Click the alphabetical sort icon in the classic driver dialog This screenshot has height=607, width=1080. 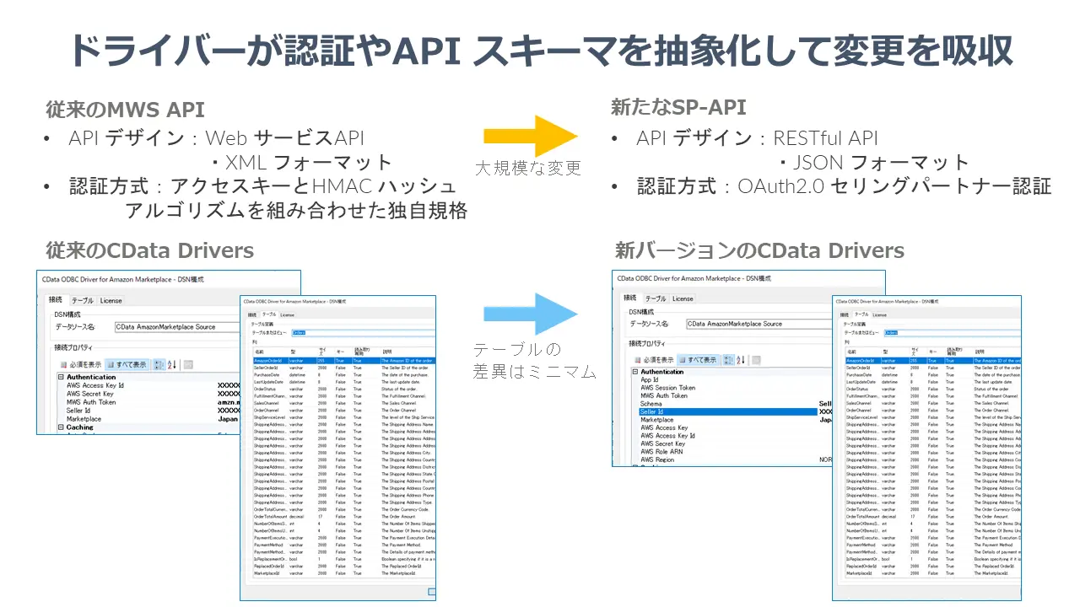(171, 364)
